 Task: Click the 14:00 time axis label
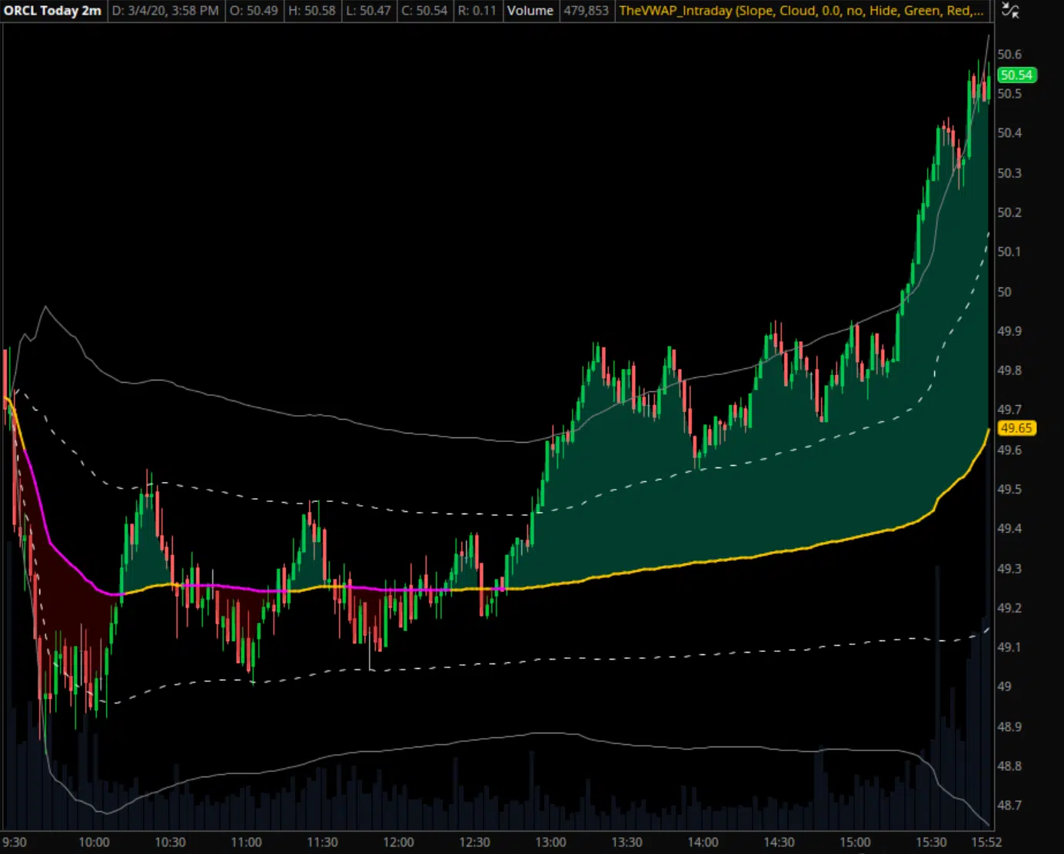pos(703,842)
